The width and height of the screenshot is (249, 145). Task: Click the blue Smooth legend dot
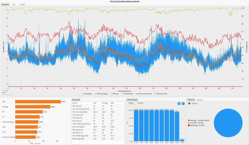[x=189, y=121]
